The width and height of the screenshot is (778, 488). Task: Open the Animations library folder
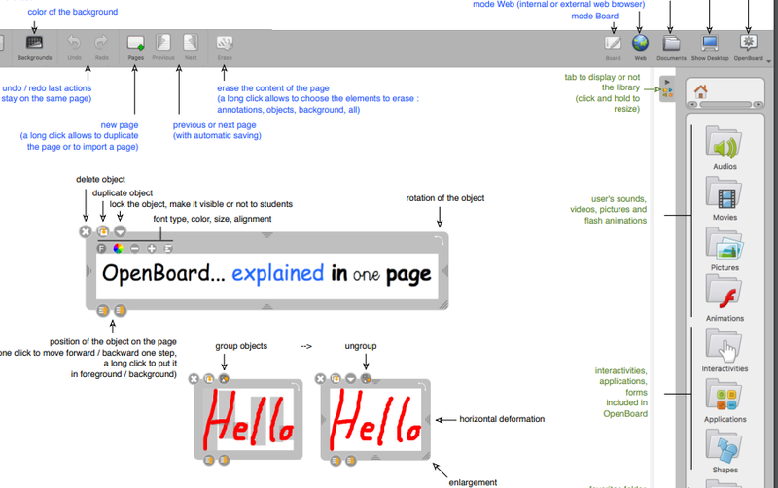click(725, 299)
